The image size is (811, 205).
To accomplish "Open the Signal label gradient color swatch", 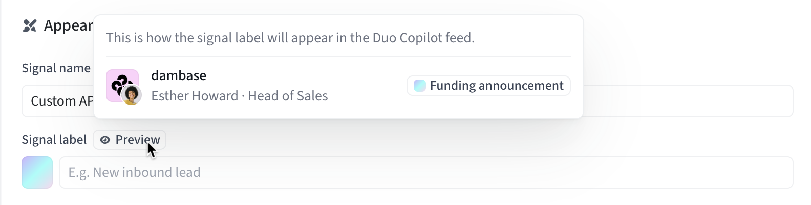I will 37,172.
